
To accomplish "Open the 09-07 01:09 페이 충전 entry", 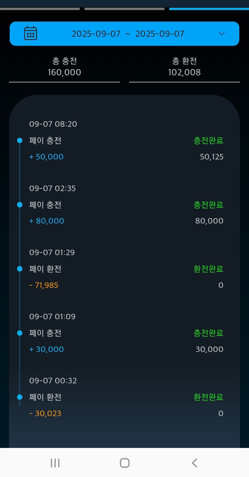I will (x=45, y=333).
